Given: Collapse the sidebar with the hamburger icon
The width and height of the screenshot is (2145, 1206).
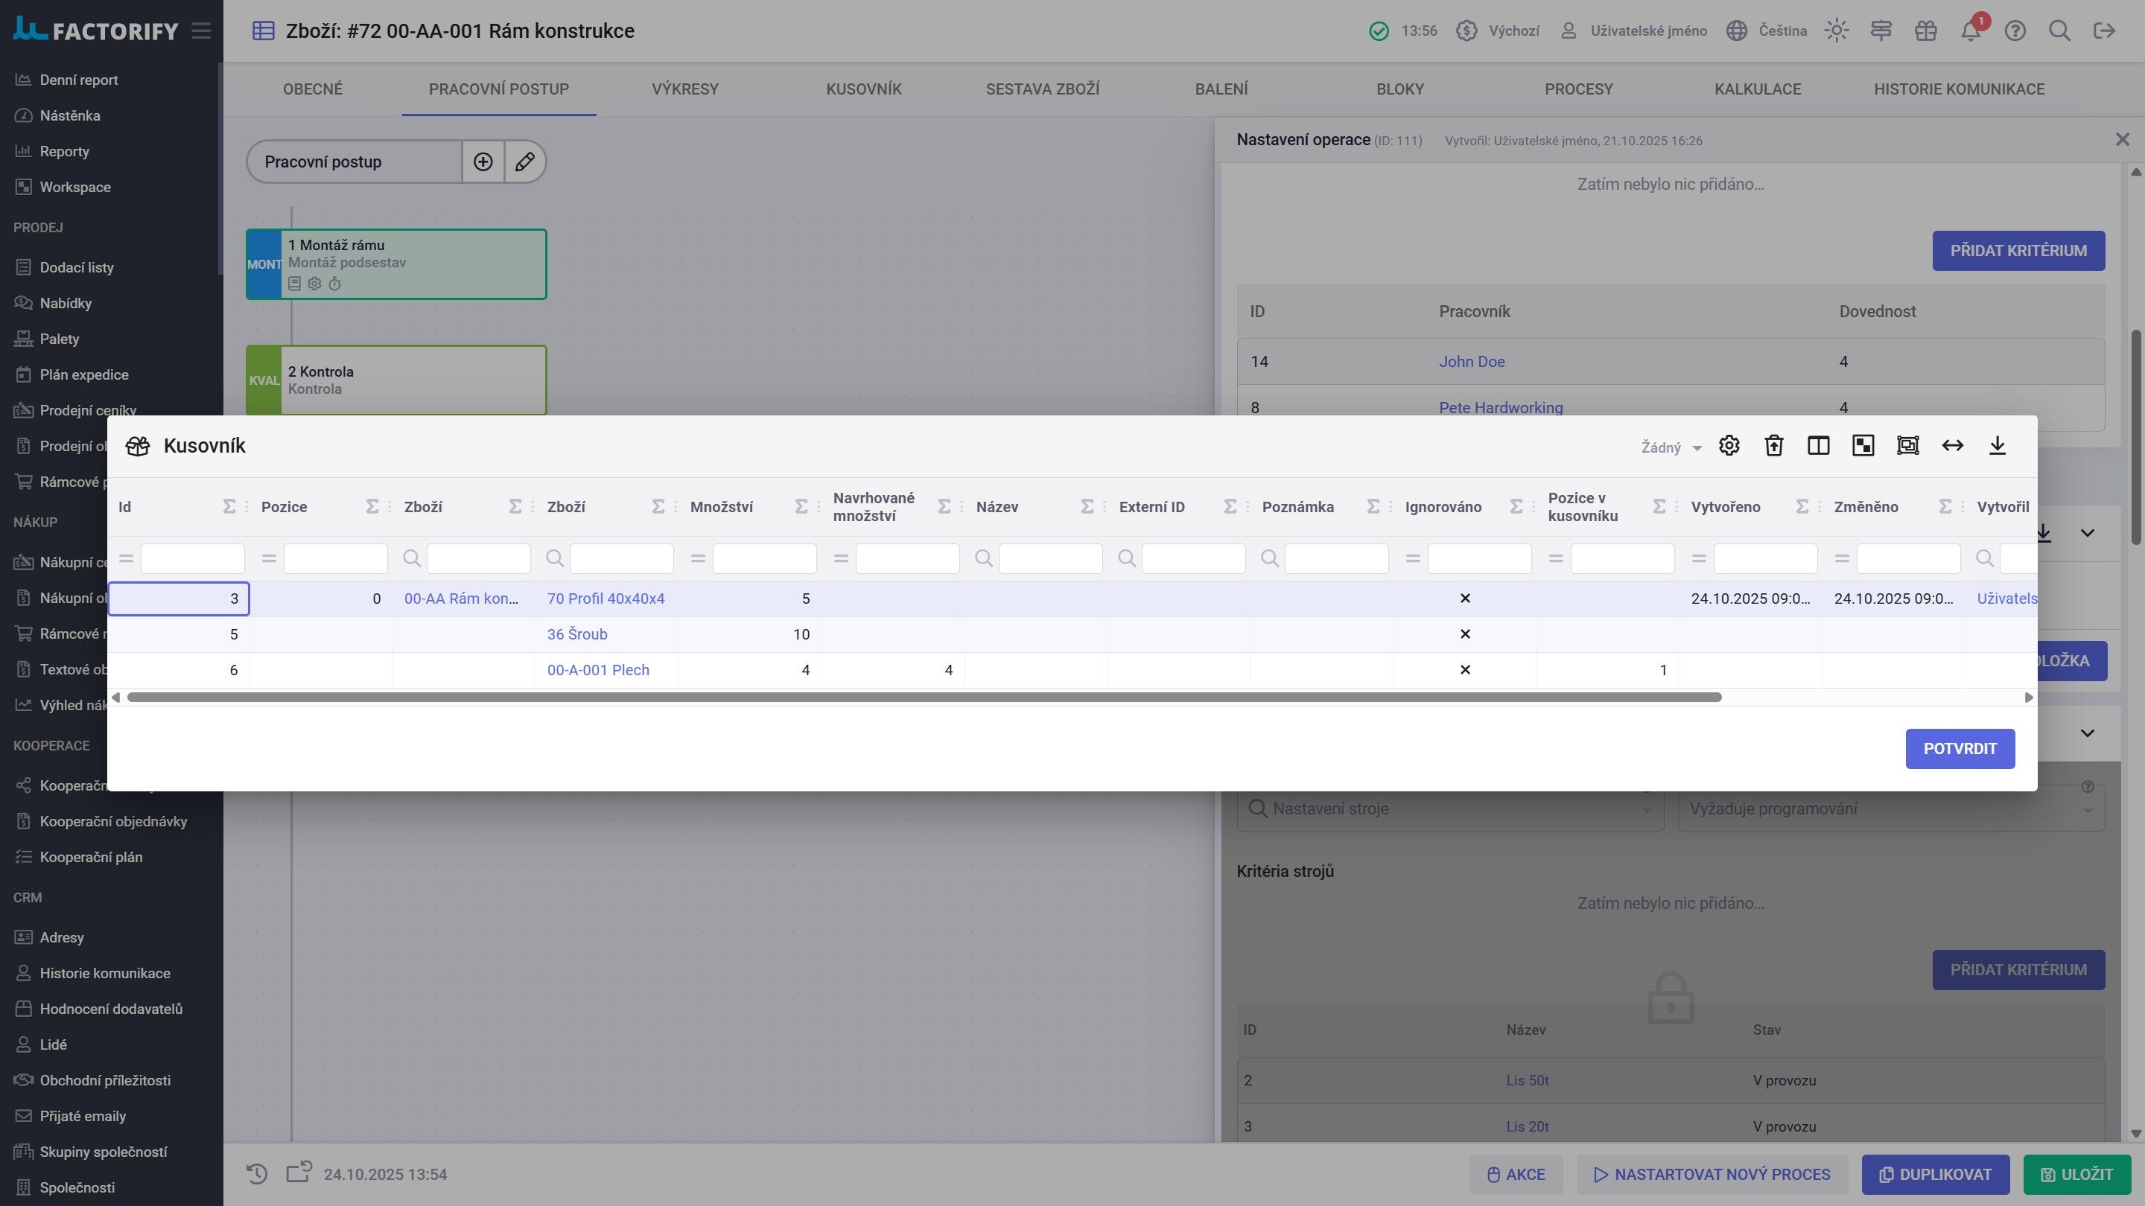Looking at the screenshot, I should coord(200,31).
